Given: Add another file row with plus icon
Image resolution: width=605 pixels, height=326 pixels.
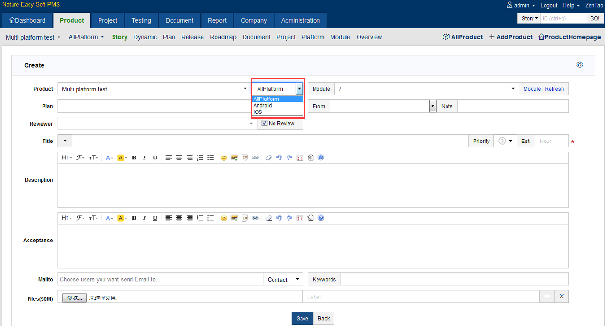Looking at the screenshot, I should click(547, 296).
